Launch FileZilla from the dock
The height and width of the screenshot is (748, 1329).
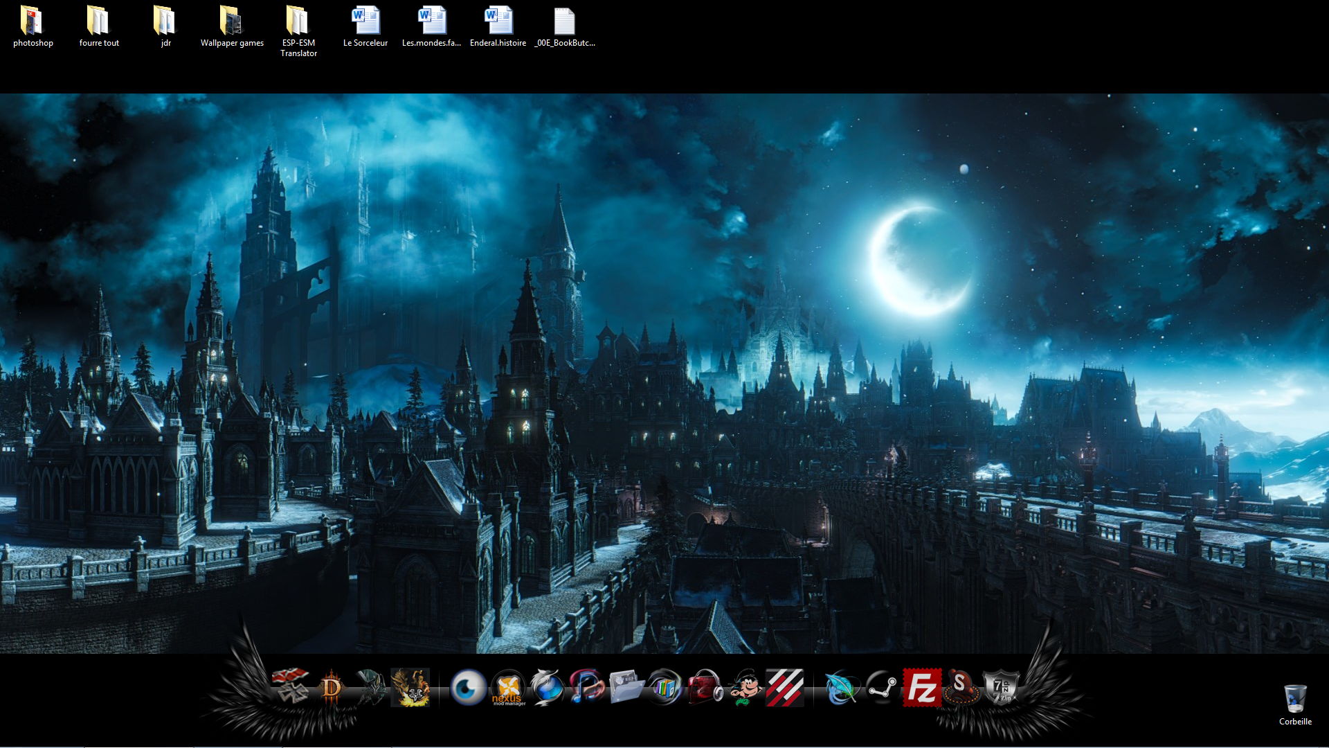(x=922, y=687)
